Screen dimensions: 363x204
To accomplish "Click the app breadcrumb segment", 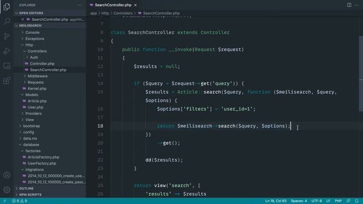I will [x=94, y=14].
